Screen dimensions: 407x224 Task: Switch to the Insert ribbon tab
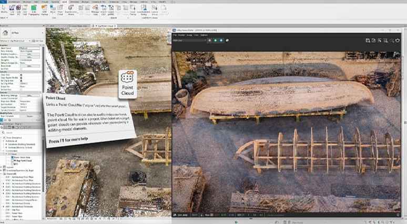tap(64, 3)
